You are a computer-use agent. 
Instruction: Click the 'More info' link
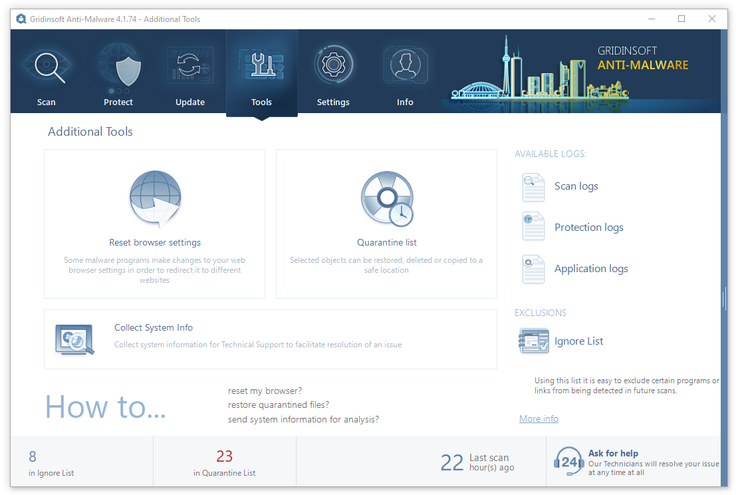pos(539,418)
